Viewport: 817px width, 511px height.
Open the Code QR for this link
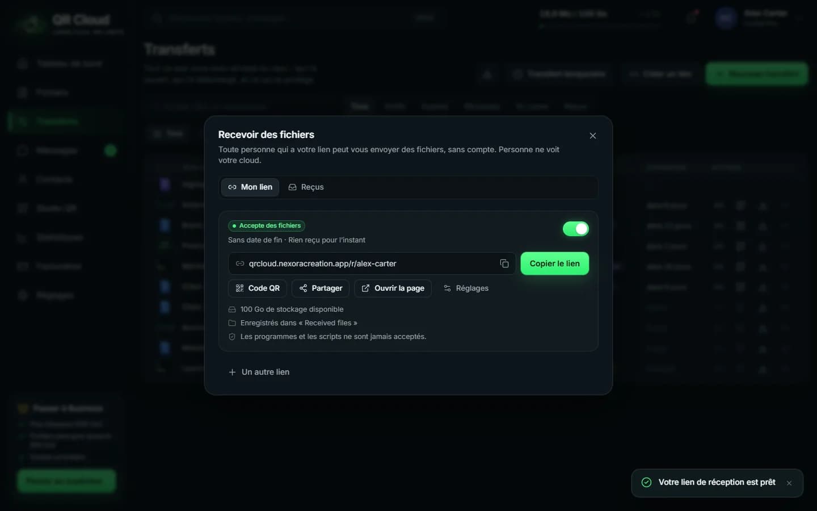(258, 288)
